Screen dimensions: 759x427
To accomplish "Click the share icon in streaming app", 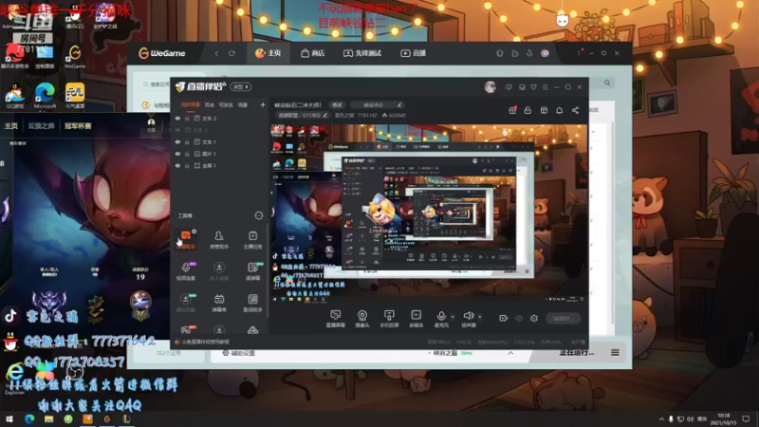I will (x=575, y=110).
